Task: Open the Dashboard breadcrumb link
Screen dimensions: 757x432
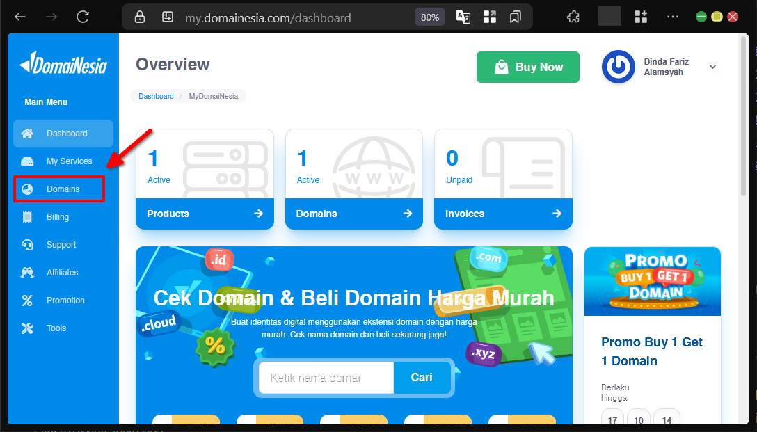Action: point(156,96)
